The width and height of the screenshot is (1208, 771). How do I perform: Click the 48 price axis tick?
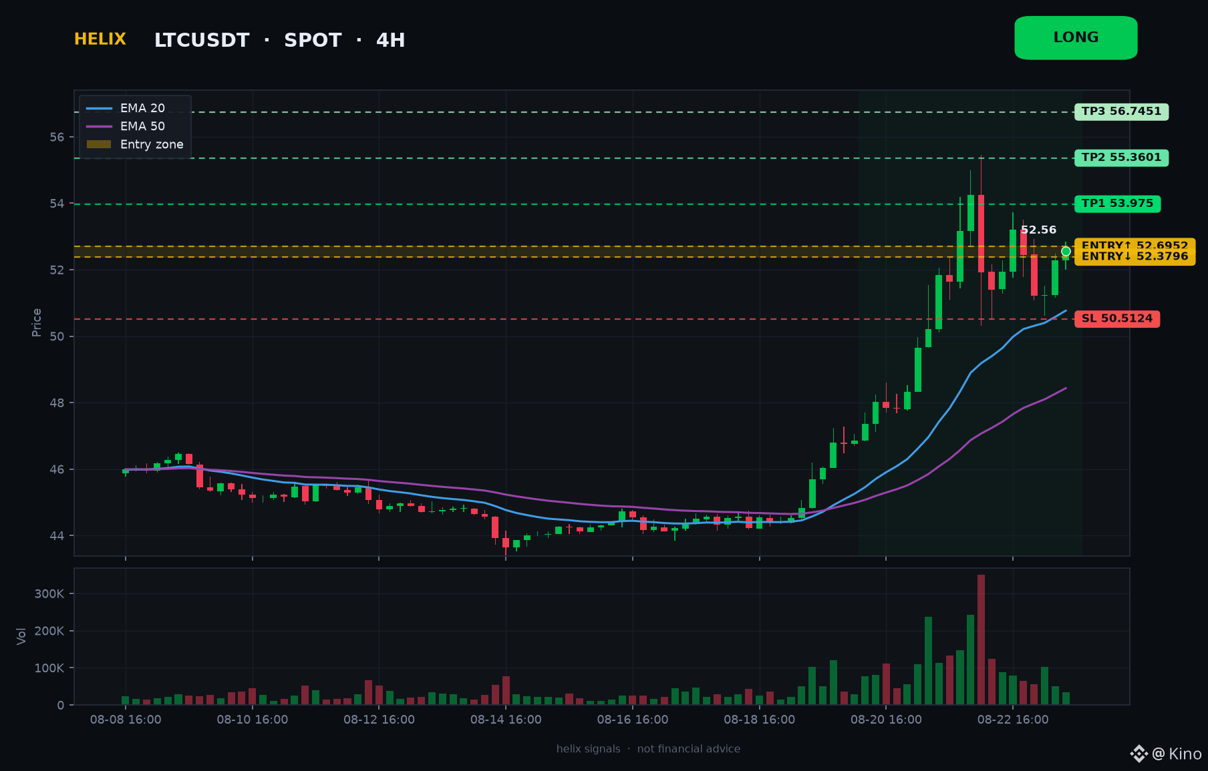(x=57, y=403)
